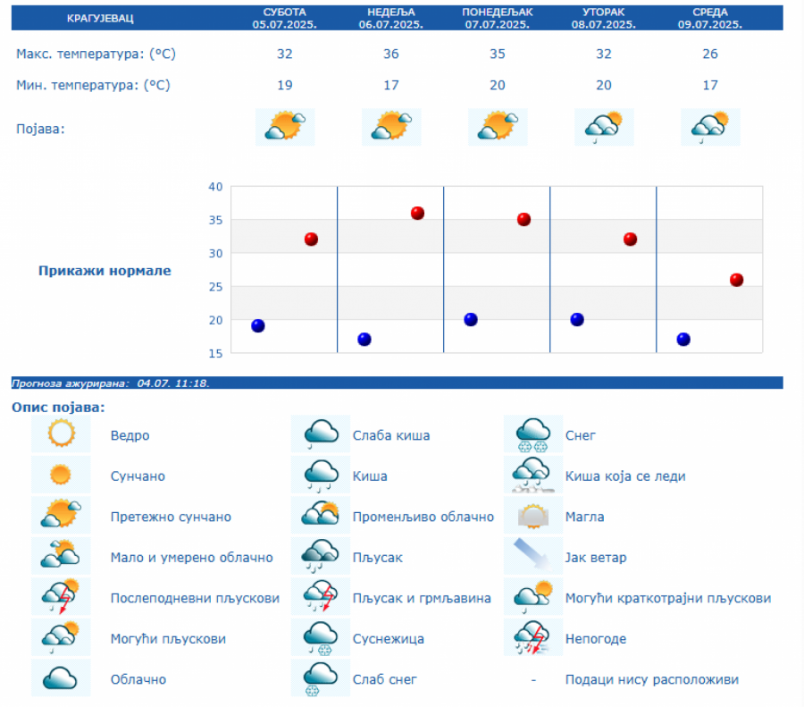Click the 'Јак ветар' strong wind icon

tap(533, 557)
